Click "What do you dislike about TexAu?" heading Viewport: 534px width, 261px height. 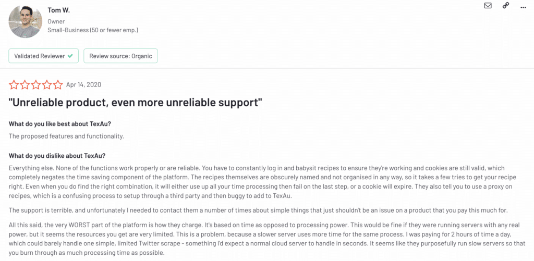(x=57, y=156)
